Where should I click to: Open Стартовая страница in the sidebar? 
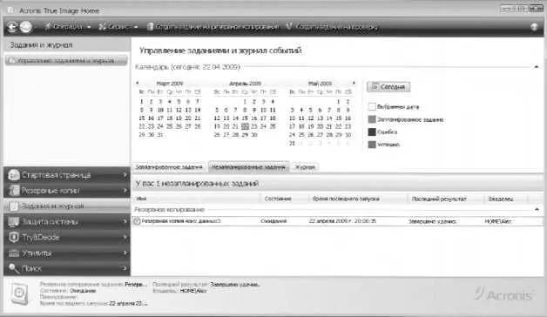(66, 175)
